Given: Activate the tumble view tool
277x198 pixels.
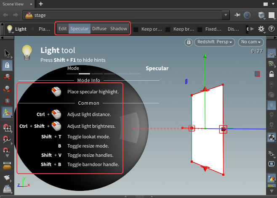Looking at the screenshot, I should pyautogui.click(x=7, y=77).
